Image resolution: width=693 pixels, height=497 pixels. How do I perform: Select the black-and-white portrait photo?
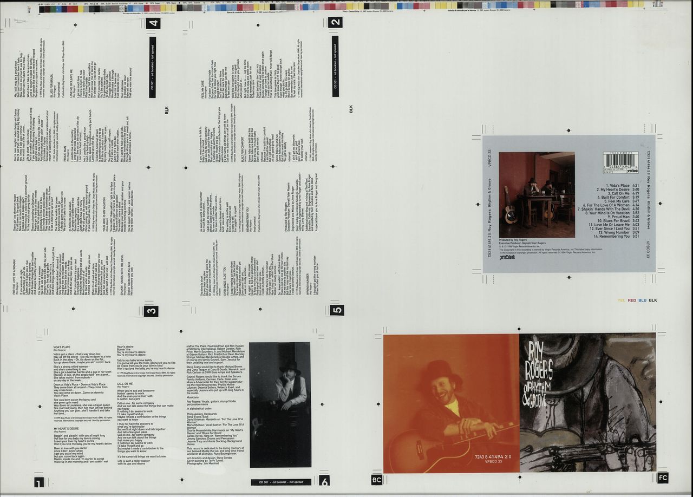pyautogui.click(x=280, y=404)
